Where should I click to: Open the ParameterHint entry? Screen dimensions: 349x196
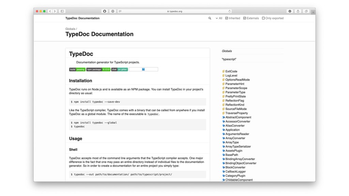(x=235, y=84)
